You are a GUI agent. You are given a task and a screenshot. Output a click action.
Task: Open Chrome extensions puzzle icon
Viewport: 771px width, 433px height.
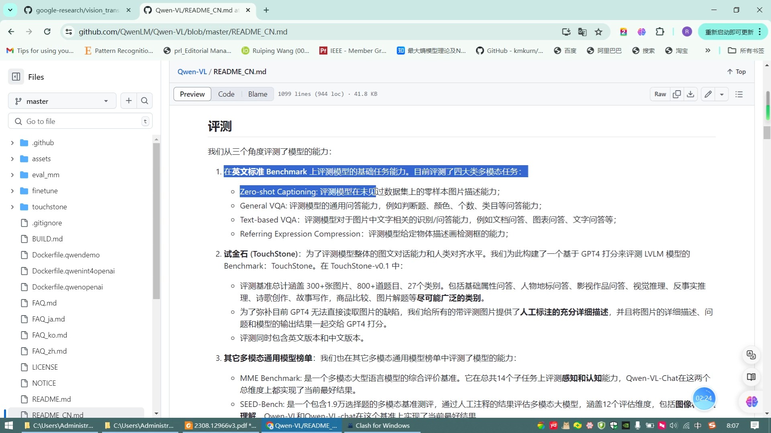(660, 32)
